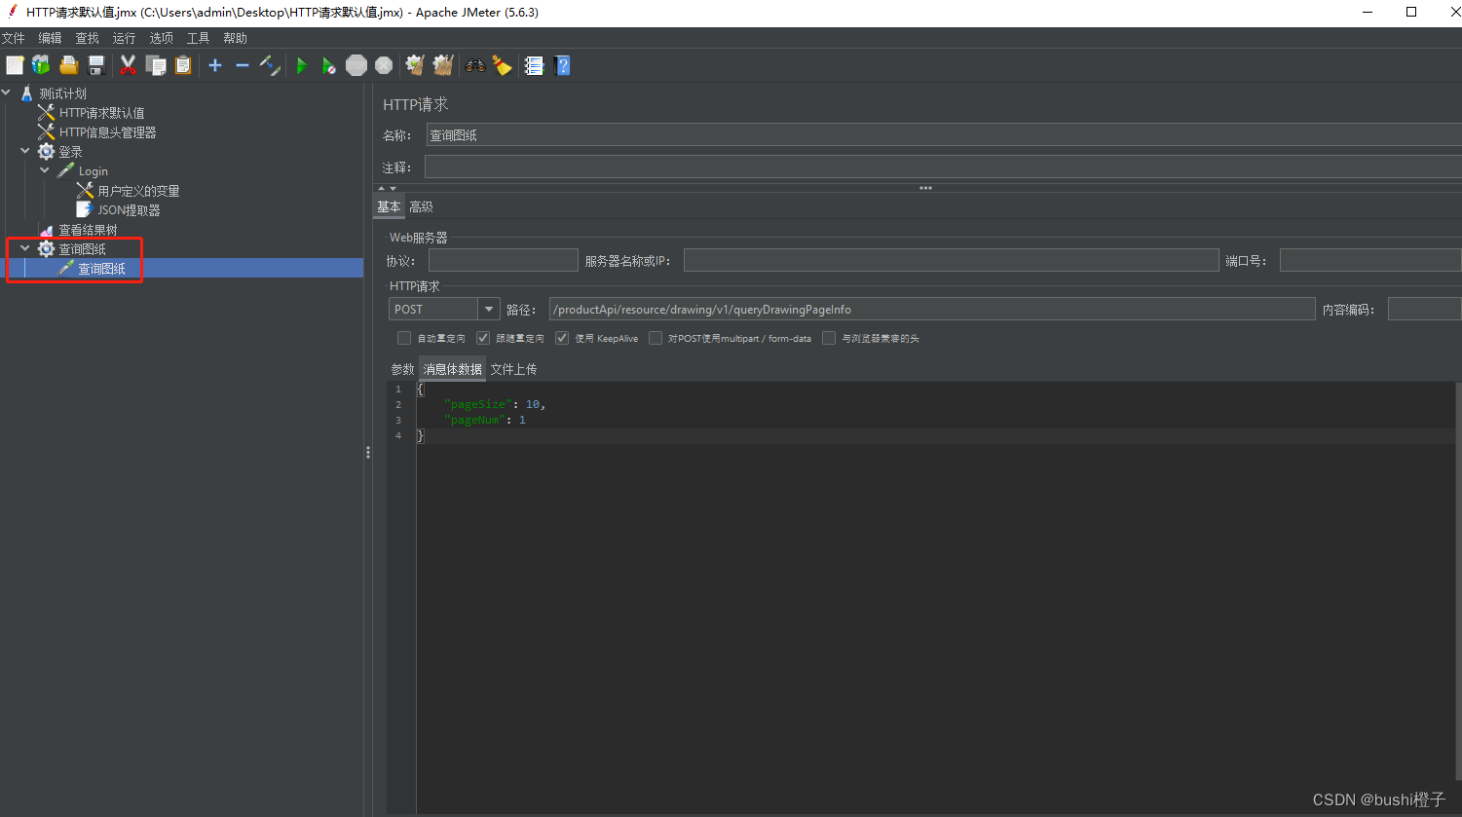The height and width of the screenshot is (817, 1462).
Task: Open the Function Helper dialog icon
Action: (x=534, y=65)
